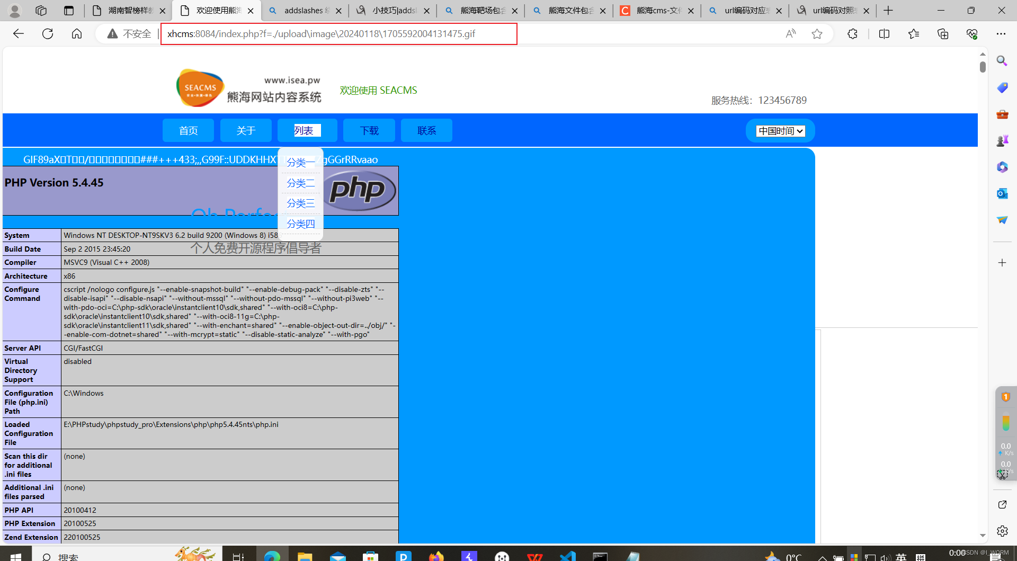
Task: Open the 下载 navigation link
Action: click(x=369, y=130)
